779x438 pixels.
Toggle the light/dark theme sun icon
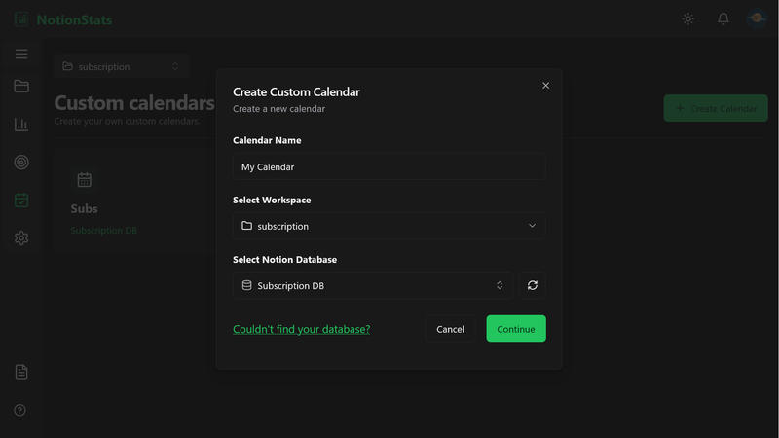tap(688, 18)
